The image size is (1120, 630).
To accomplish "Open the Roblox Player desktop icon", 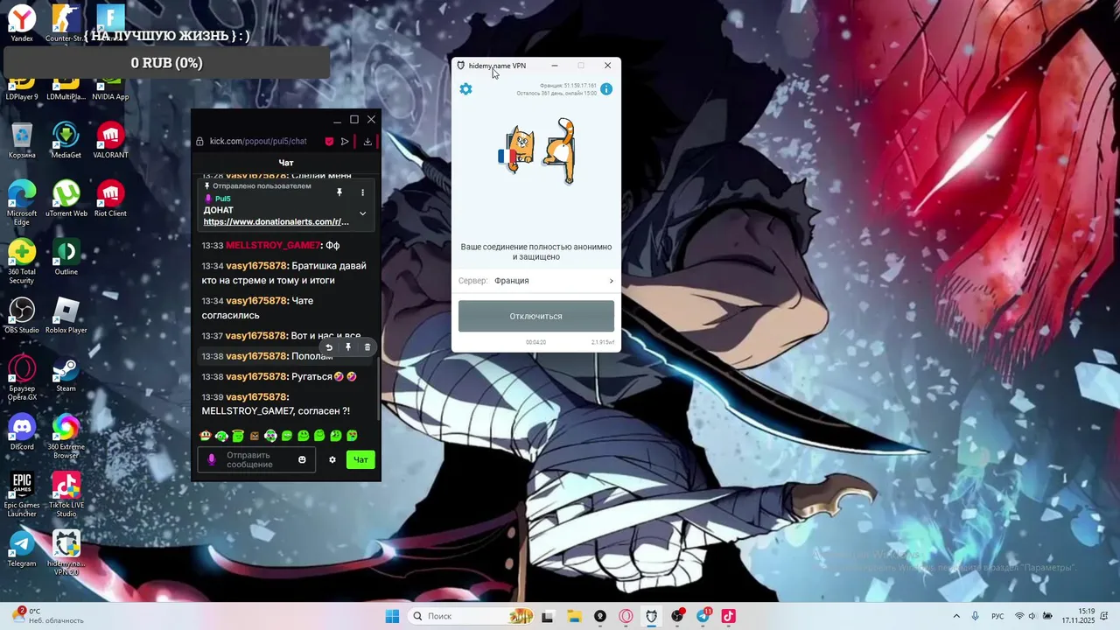I will [x=66, y=315].
